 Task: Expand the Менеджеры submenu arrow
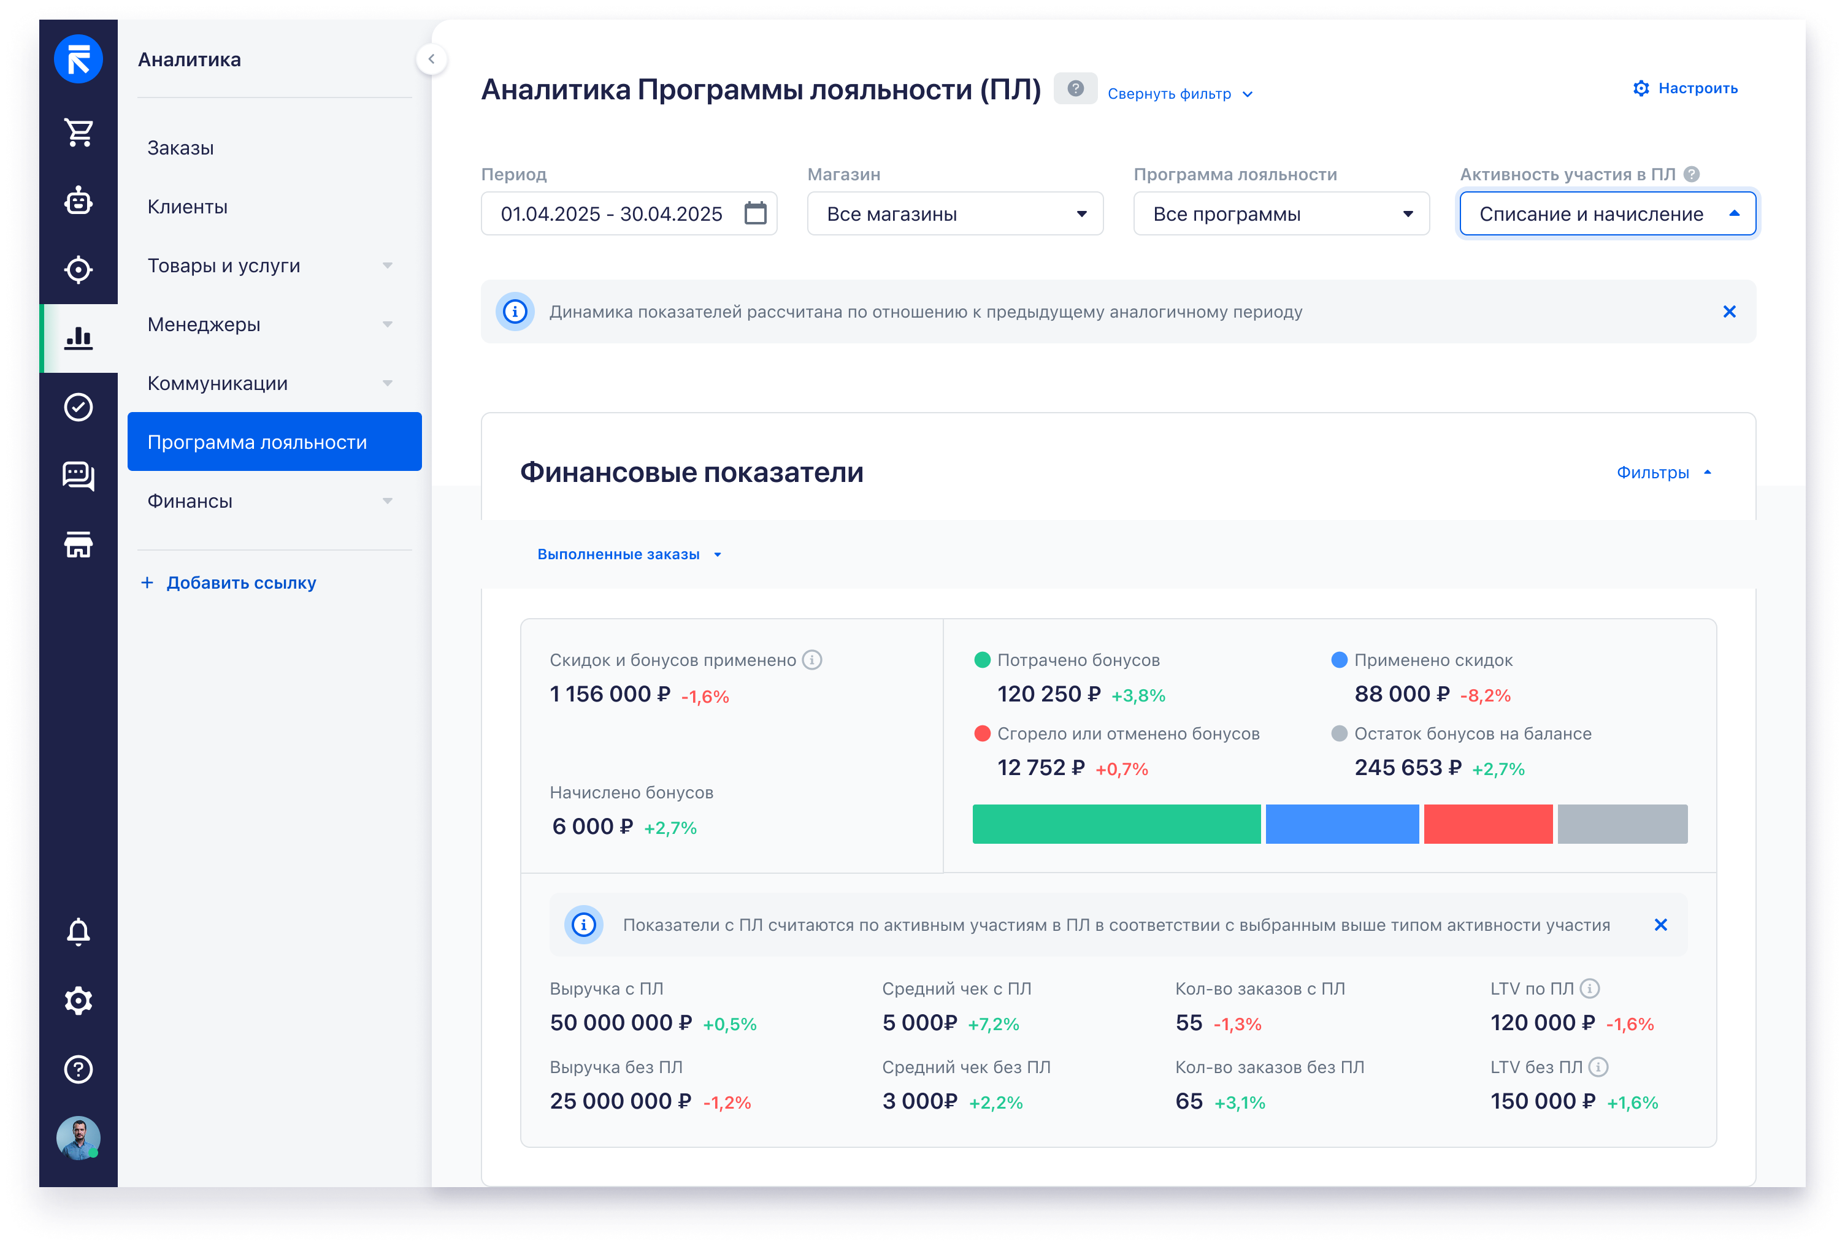(388, 324)
